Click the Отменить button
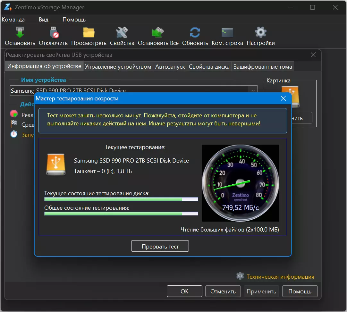Viewport: 347px width, 312px height. [x=223, y=291]
